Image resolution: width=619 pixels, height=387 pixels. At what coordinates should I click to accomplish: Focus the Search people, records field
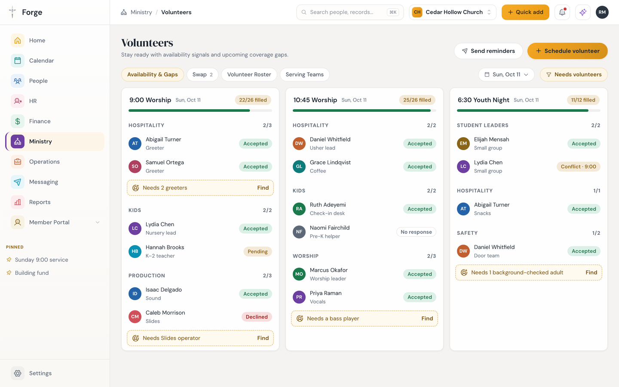click(x=350, y=12)
